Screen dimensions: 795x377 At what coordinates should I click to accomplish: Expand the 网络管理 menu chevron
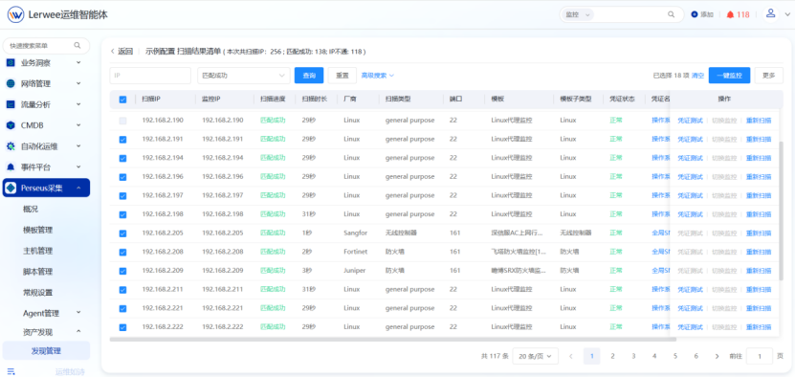point(78,83)
